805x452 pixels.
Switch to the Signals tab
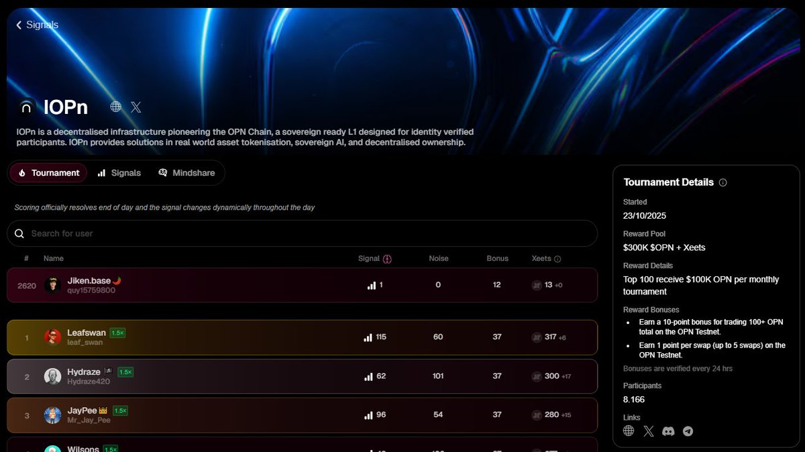119,173
